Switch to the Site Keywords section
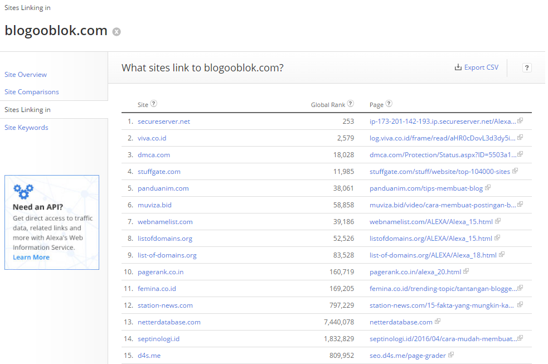 tap(26, 128)
